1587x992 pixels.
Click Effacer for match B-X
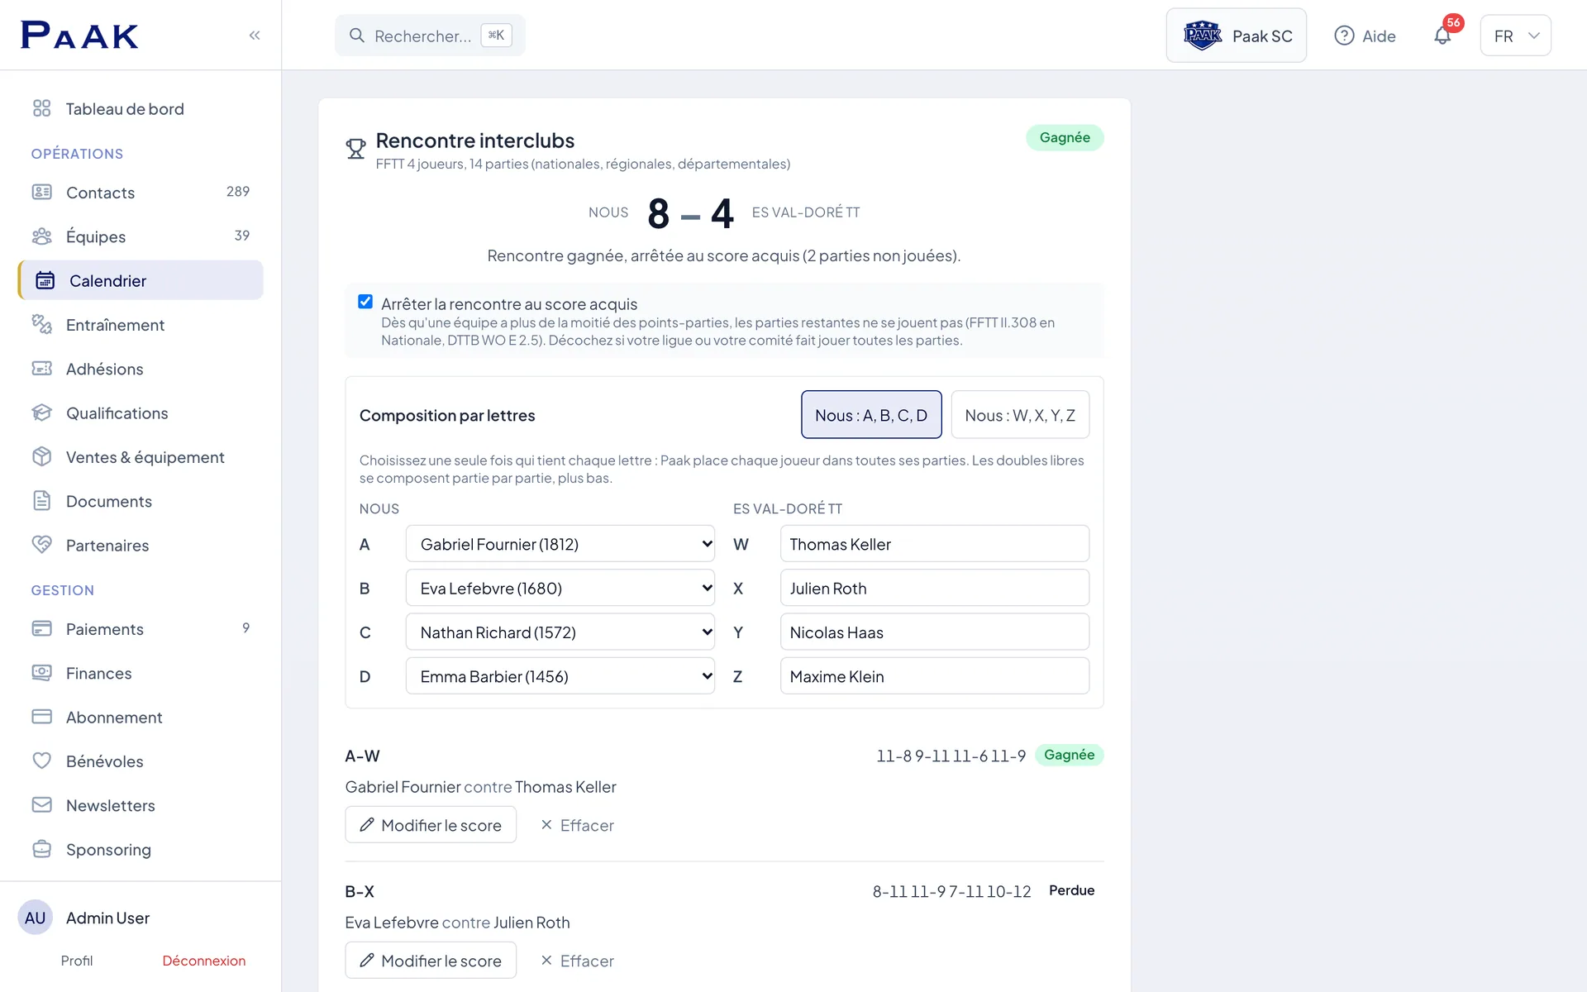tap(577, 961)
